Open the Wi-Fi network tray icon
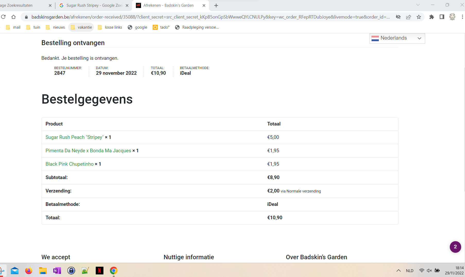Image resolution: width=465 pixels, height=277 pixels. click(422, 271)
